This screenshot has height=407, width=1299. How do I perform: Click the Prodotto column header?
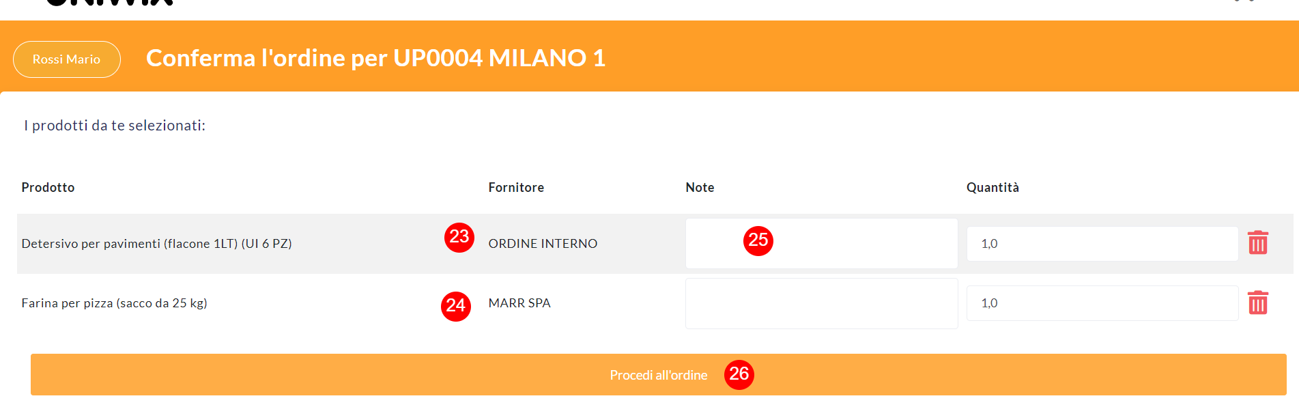(x=48, y=187)
